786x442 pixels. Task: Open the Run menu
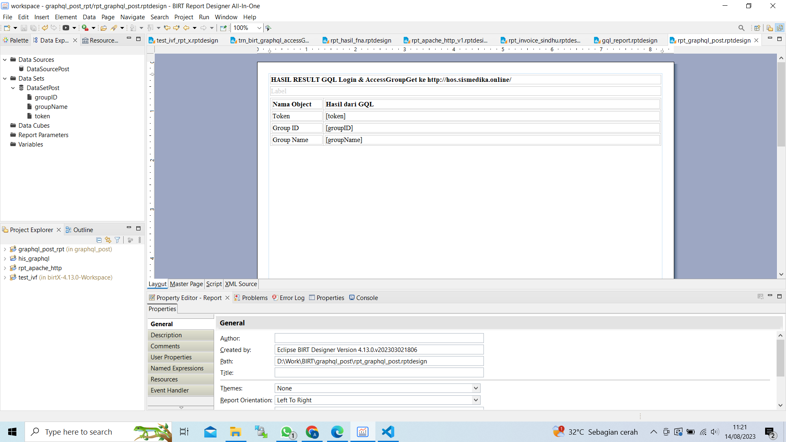click(x=204, y=17)
